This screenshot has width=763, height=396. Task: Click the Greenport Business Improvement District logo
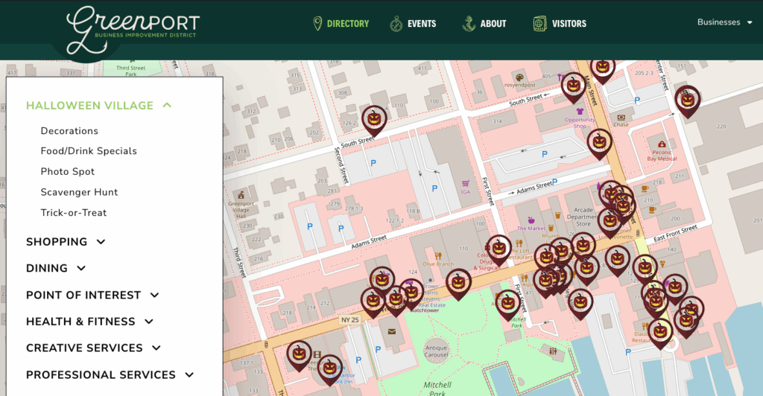pyautogui.click(x=133, y=27)
